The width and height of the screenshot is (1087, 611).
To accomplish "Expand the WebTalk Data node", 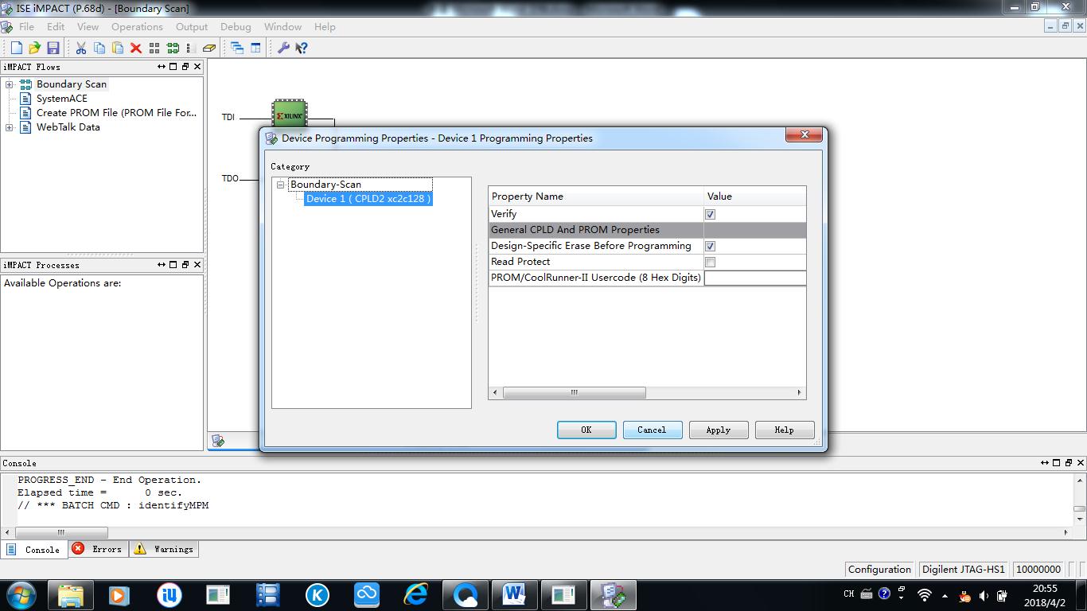I will 9,127.
